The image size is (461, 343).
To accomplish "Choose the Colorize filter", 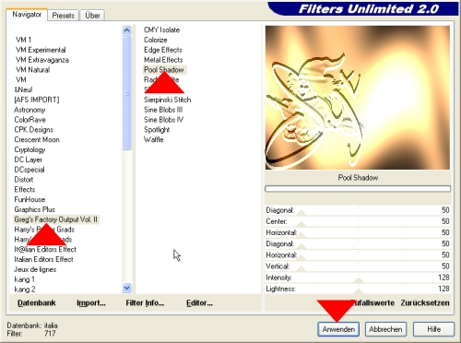I will tap(156, 40).
